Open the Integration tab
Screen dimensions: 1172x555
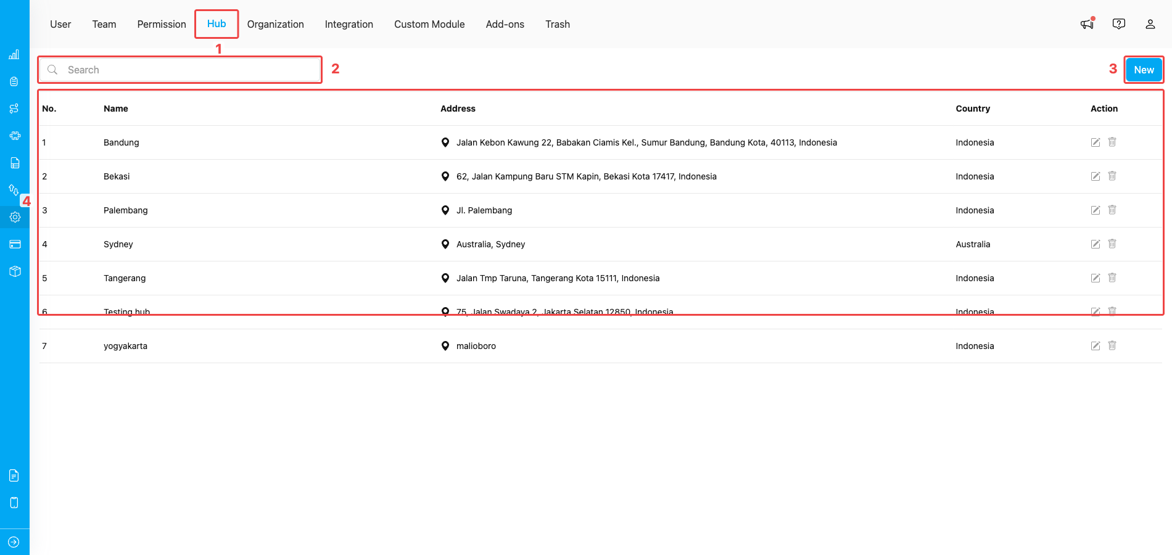(x=349, y=24)
